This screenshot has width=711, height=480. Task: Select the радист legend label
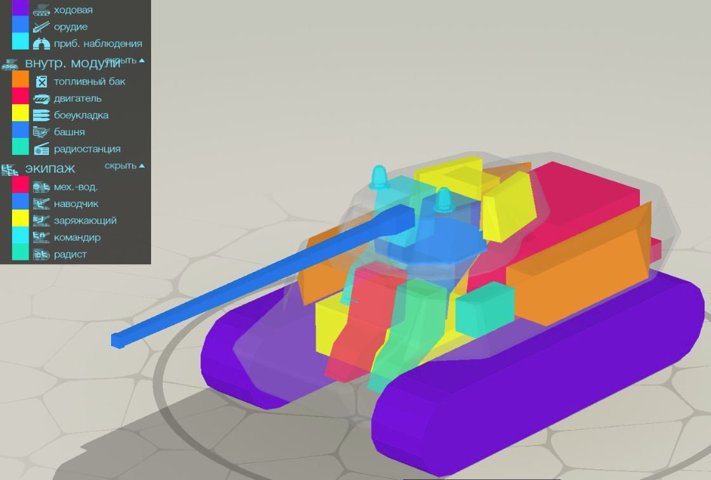[x=70, y=255]
